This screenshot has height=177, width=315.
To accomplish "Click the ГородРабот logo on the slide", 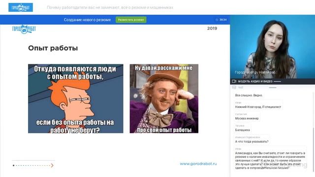I will [24, 29].
